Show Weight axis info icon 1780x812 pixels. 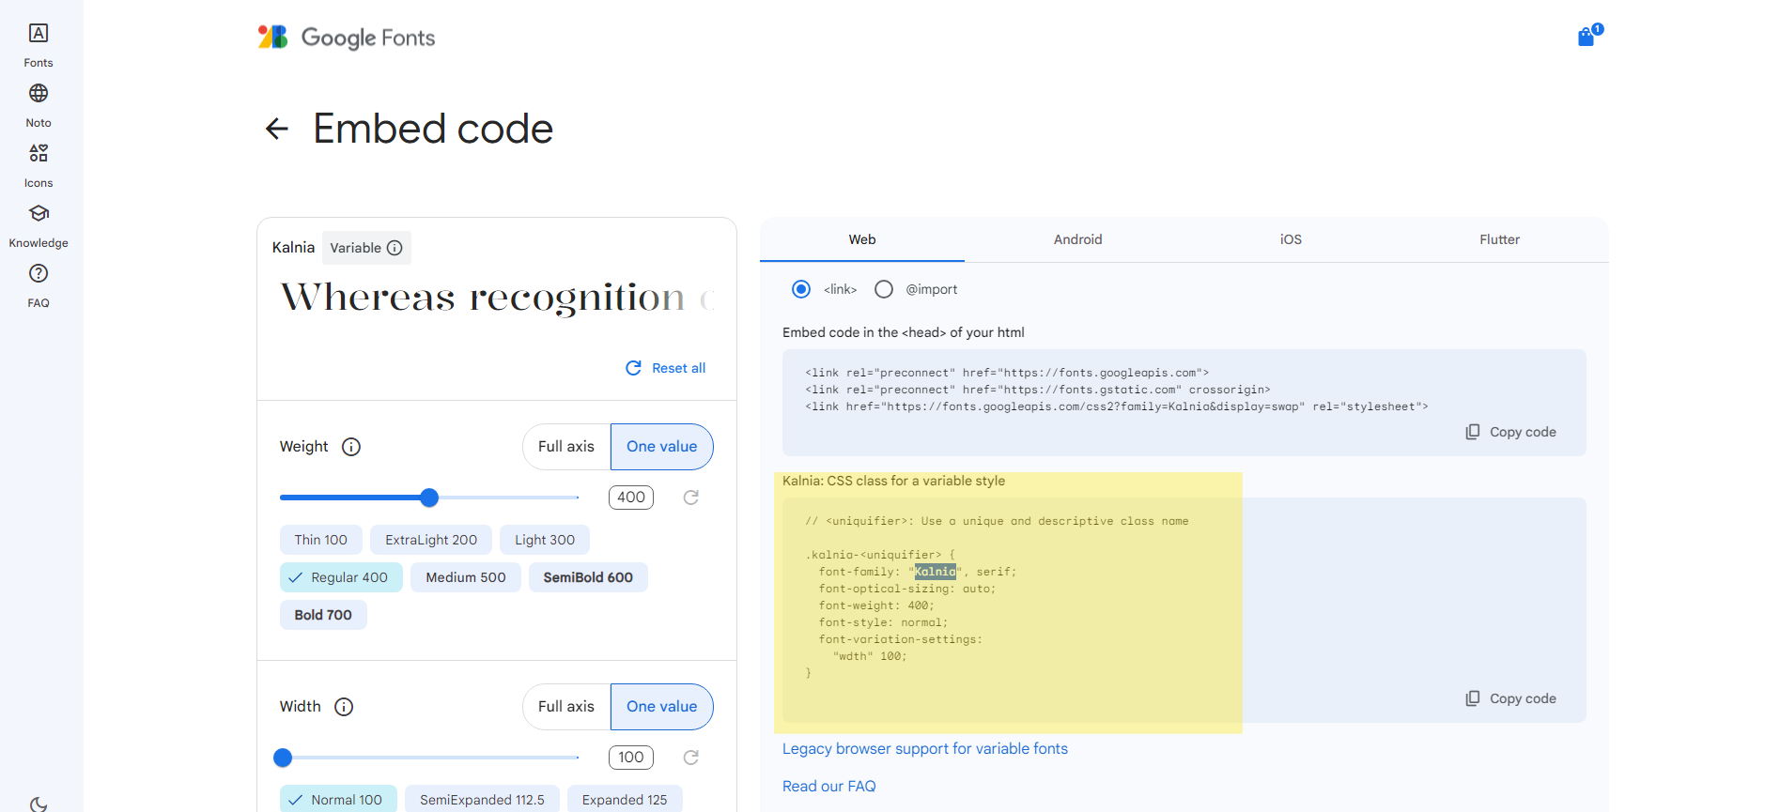pyautogui.click(x=351, y=447)
